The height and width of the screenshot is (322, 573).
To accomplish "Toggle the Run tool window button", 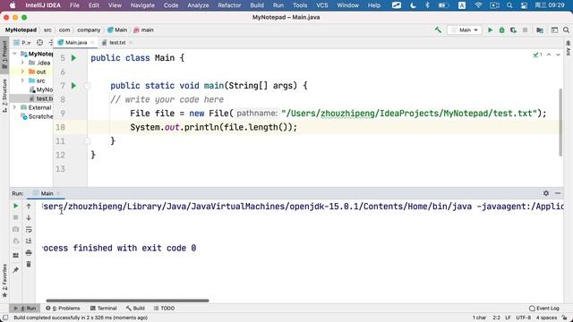I will [25, 308].
